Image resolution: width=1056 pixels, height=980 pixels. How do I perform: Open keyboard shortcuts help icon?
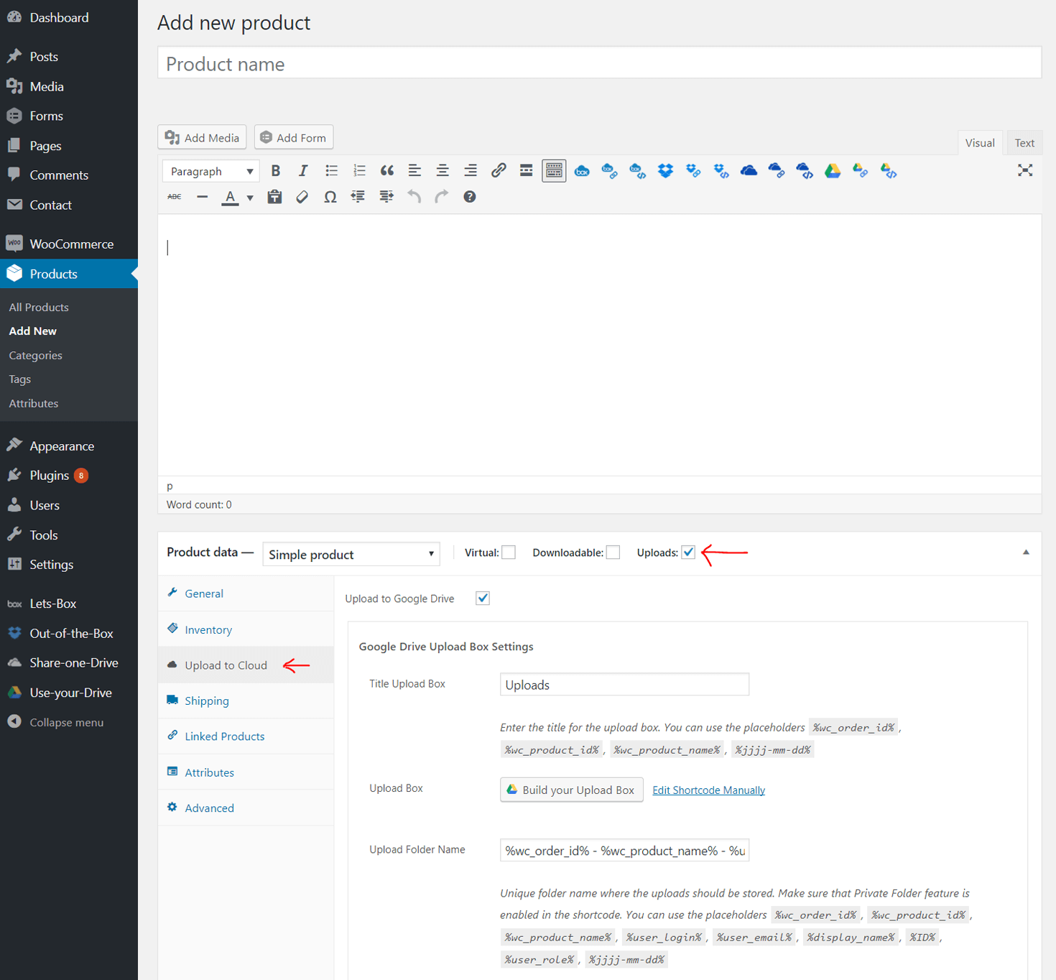click(x=469, y=197)
